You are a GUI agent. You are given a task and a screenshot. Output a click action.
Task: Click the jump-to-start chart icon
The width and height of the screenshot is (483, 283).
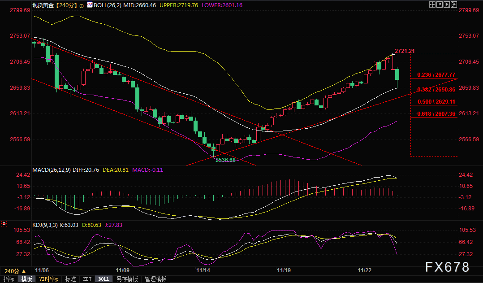[440, 4]
